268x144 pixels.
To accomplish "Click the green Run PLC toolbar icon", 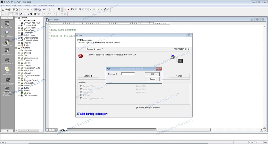I will [x=65, y=10].
